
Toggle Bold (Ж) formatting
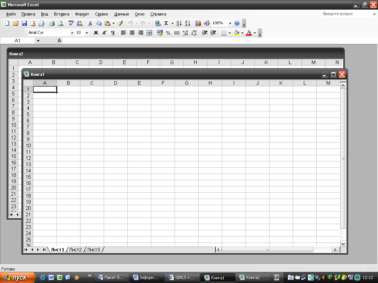click(x=96, y=33)
